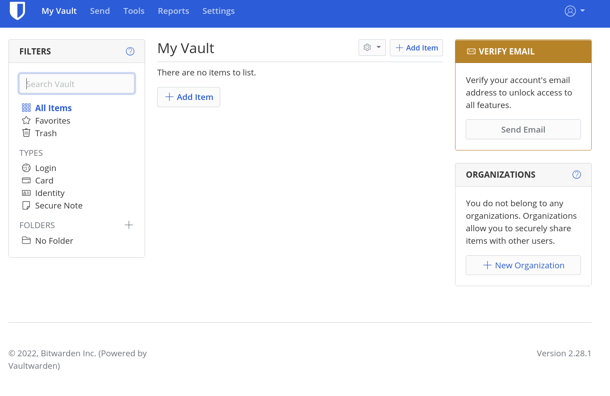Click the TYPES section label
The height and width of the screenshot is (396, 610).
31,153
